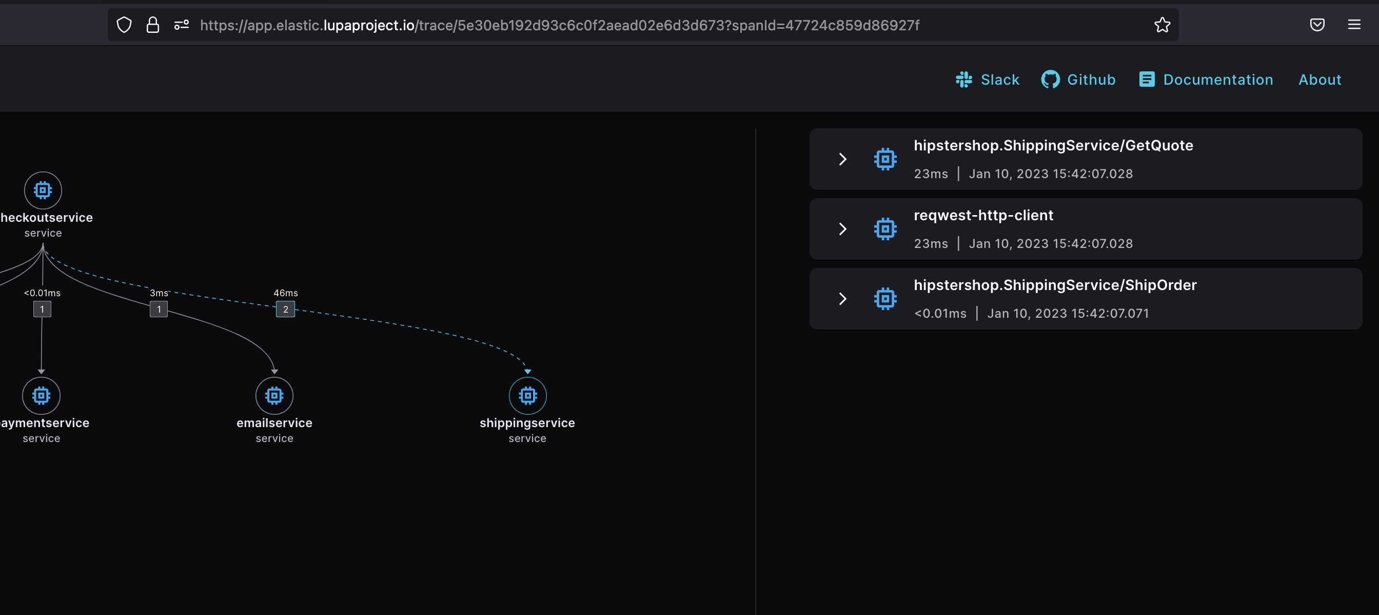1379x615 pixels.
Task: Expand the ShippingService/ShipOrder span chevron
Action: click(x=842, y=299)
